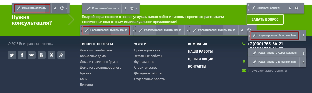Screen dimensions: 312x93
Task: Open 'Отделочные работы' link
Action: coord(150,79)
